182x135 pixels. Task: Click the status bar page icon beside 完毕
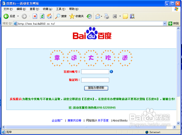pos(4,132)
